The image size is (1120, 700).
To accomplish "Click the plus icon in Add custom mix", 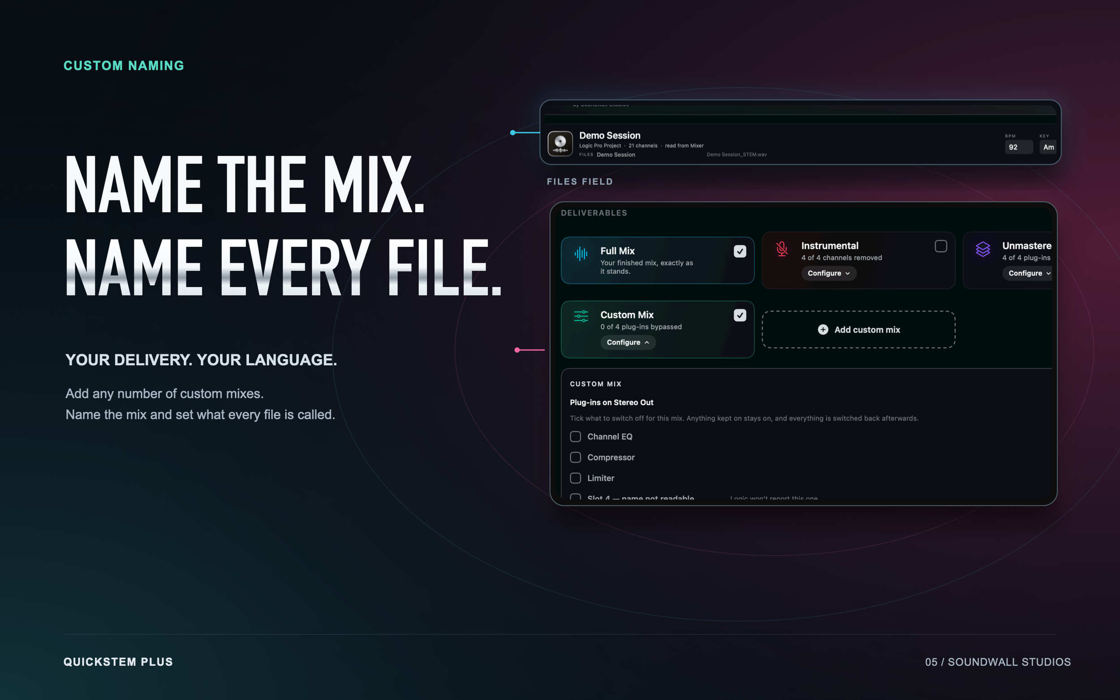I will pyautogui.click(x=823, y=330).
